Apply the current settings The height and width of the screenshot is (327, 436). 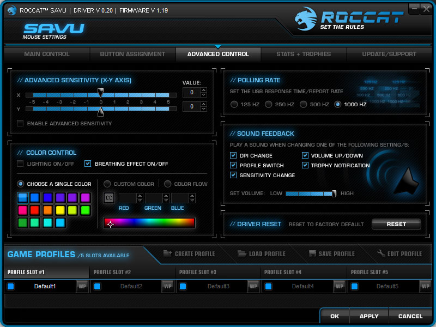(369, 316)
